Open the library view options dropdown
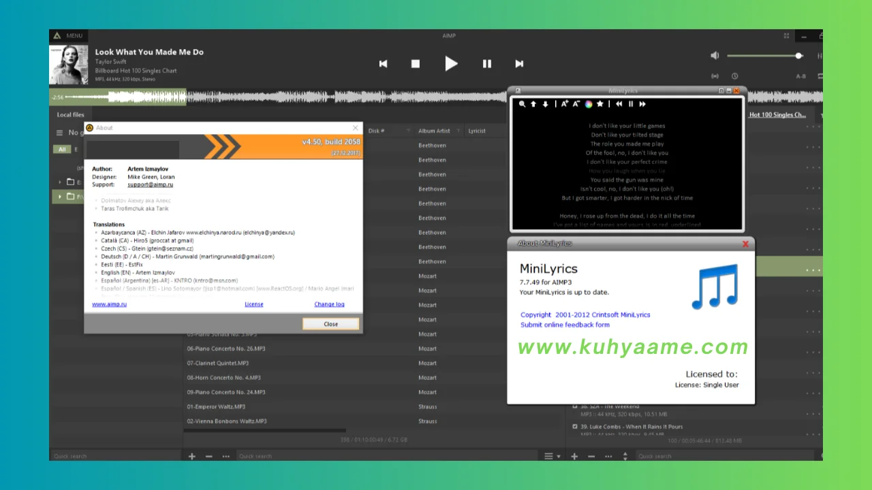 (x=552, y=456)
